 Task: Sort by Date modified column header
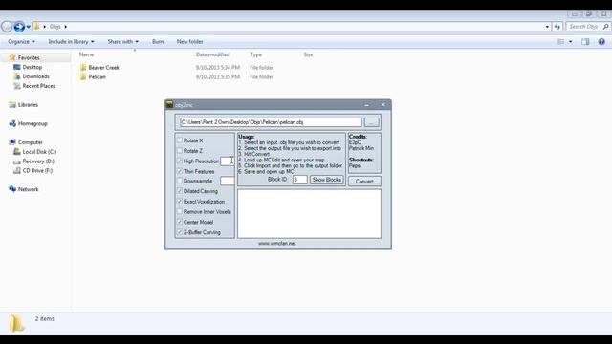point(212,54)
